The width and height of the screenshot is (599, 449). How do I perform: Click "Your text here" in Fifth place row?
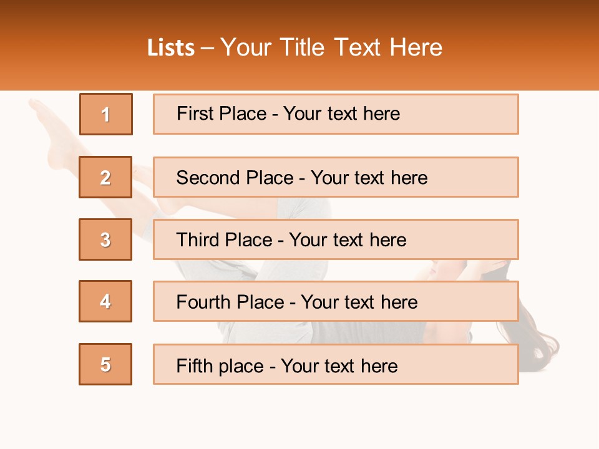click(339, 365)
